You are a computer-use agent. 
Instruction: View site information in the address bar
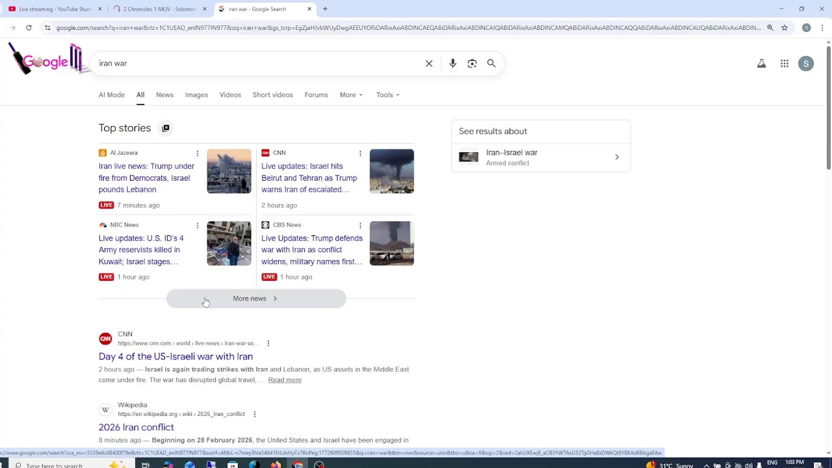(47, 28)
